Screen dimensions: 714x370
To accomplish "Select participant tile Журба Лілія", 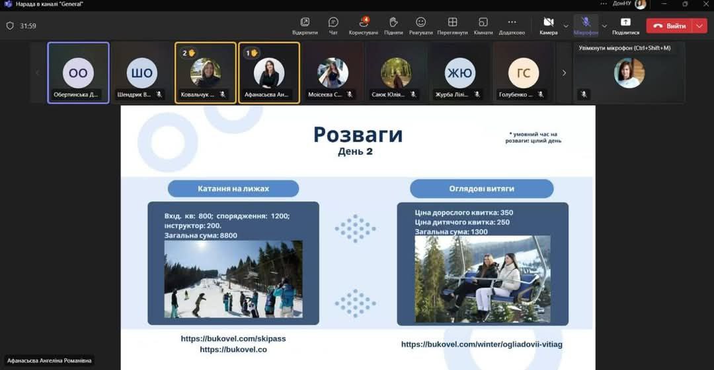I will (460, 73).
